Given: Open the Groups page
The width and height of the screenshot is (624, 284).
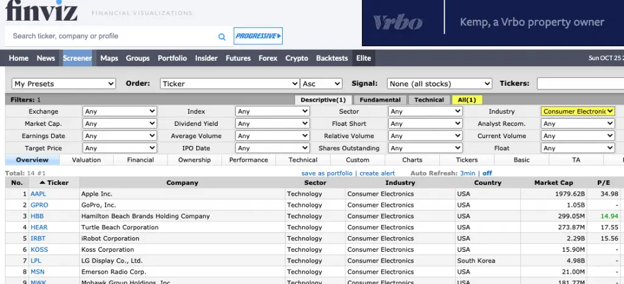Looking at the screenshot, I should tap(138, 58).
